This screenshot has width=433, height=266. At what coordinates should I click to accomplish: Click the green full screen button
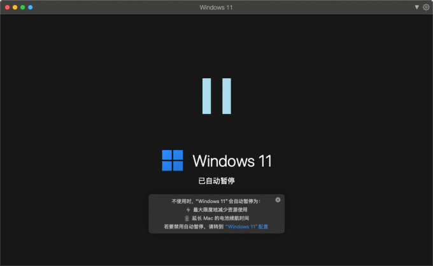pyautogui.click(x=23, y=8)
